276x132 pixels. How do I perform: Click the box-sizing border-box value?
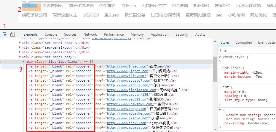click(258, 123)
